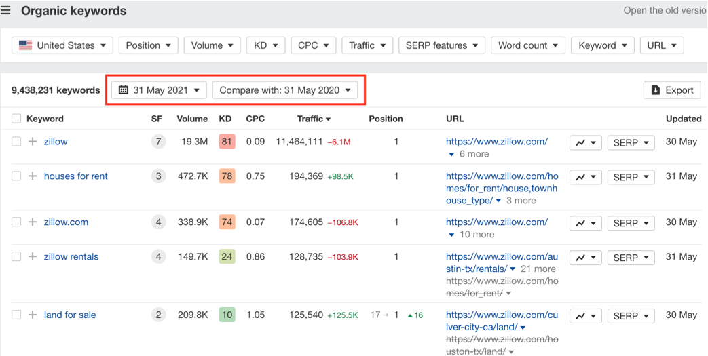Expand 10 more URLs for zillow.com

471,235
